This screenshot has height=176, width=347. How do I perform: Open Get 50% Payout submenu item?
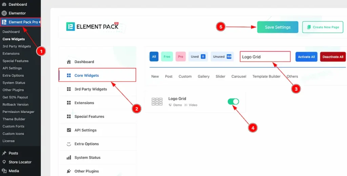click(x=15, y=97)
